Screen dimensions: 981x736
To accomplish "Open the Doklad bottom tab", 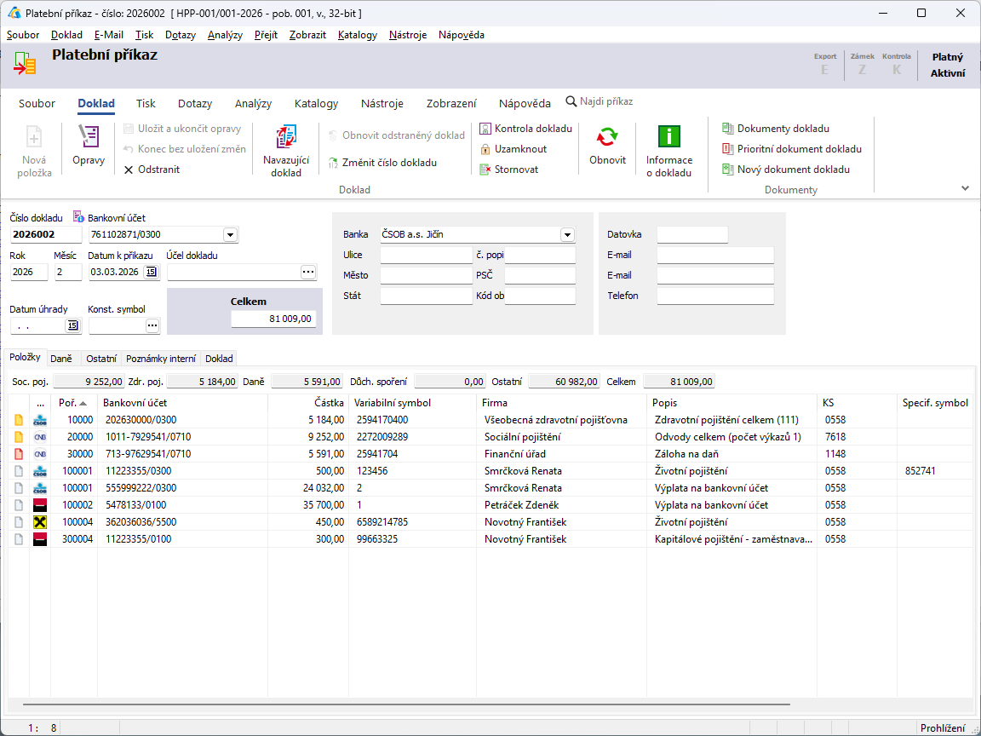I will 219,359.
